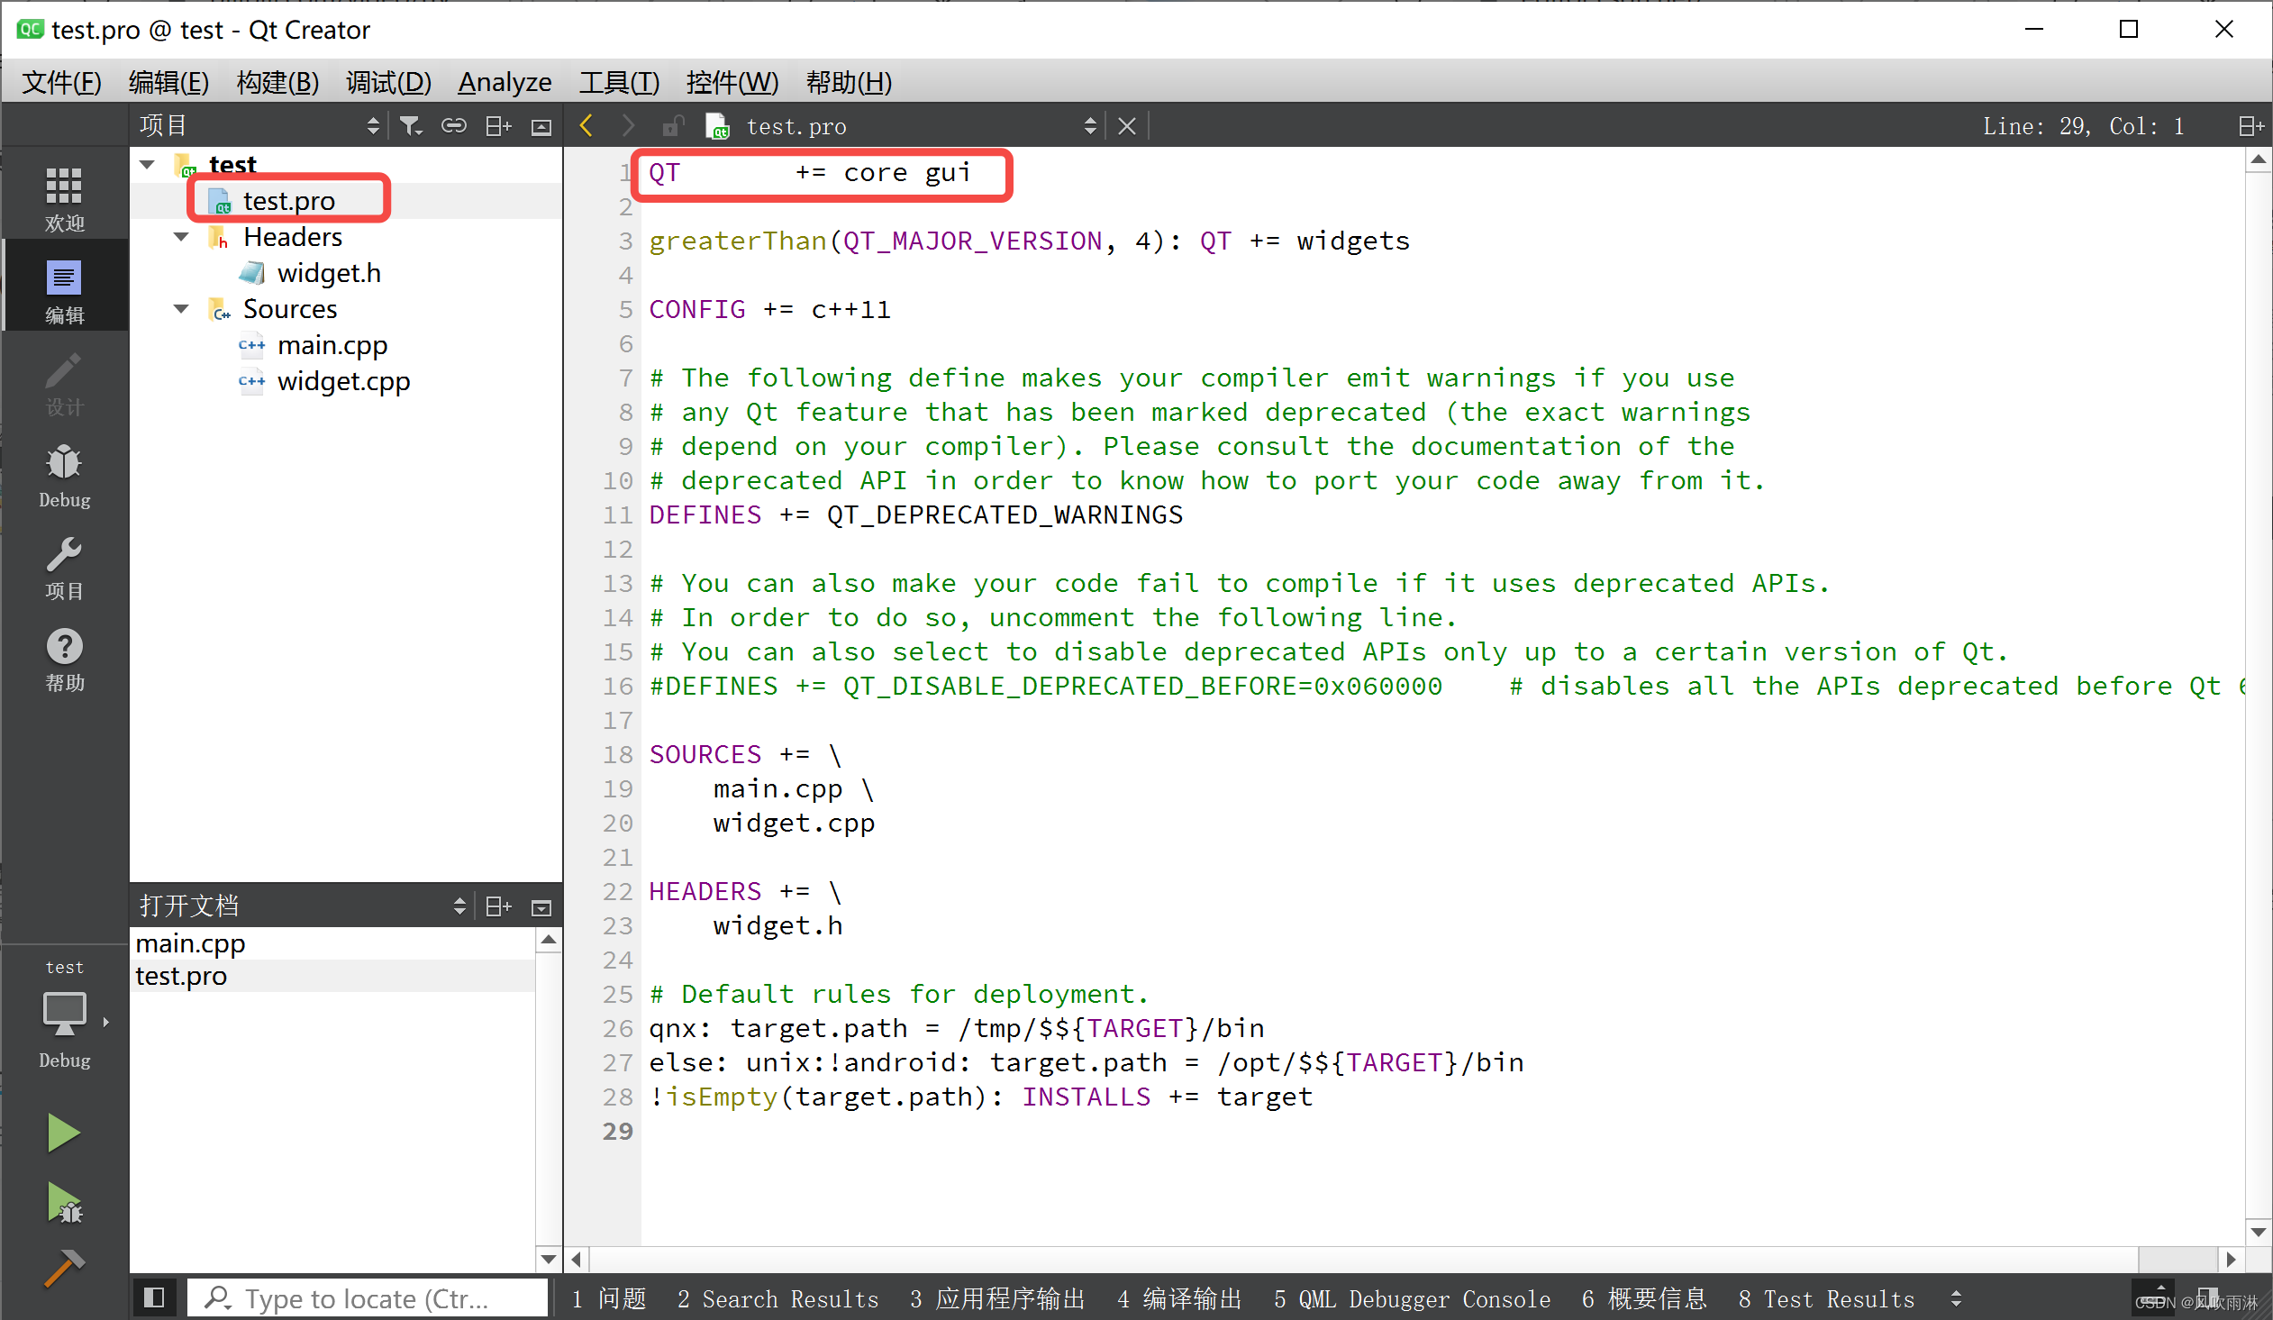Click editor vertical scrollbar up arrow
Image resolution: width=2273 pixels, height=1320 pixels.
2259,159
